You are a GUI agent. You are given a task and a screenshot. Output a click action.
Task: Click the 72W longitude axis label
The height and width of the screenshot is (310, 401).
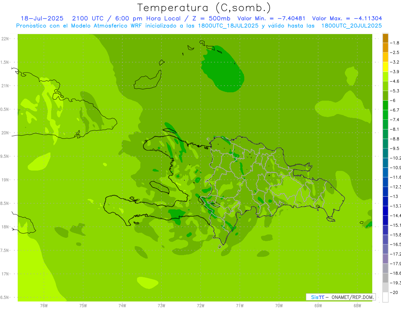[200, 306]
